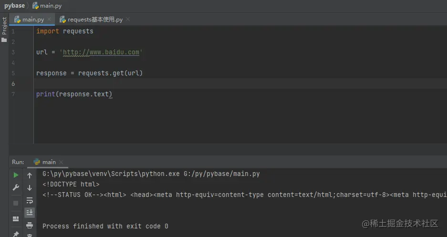Screen dimensions: 447x237
Task: Toggle scroll to end of output
Action: 30,213
